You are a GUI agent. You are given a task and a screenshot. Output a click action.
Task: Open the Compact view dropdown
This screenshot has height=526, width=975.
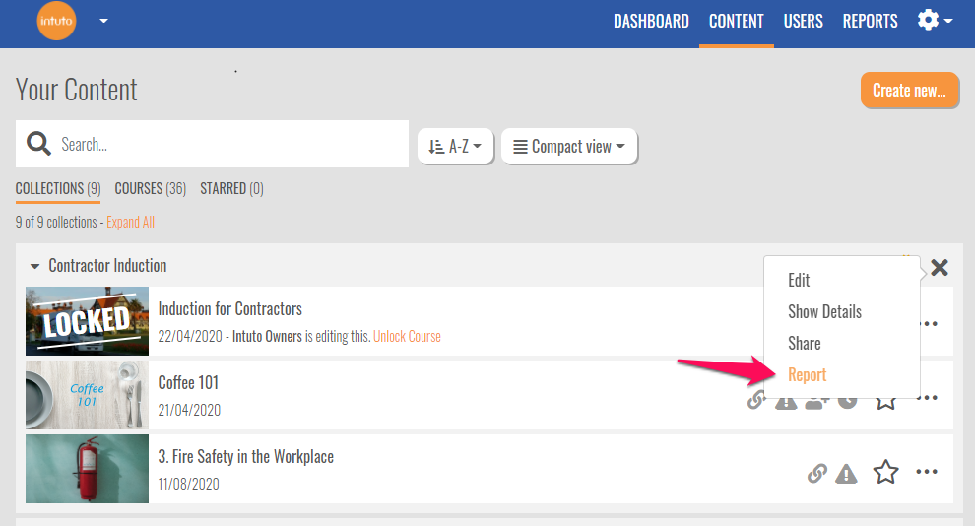click(x=569, y=146)
